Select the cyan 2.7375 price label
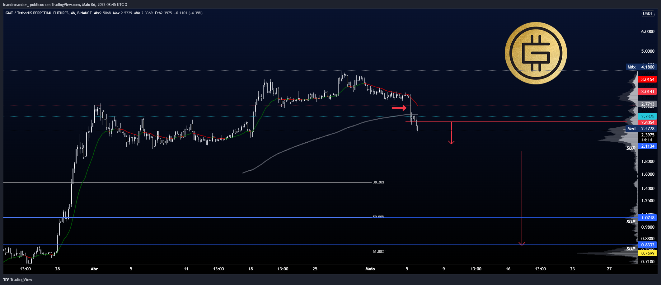This screenshot has height=285, width=661. (647, 116)
